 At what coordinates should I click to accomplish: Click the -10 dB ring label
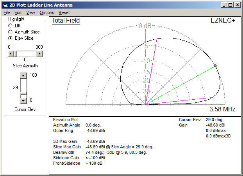click(x=145, y=61)
